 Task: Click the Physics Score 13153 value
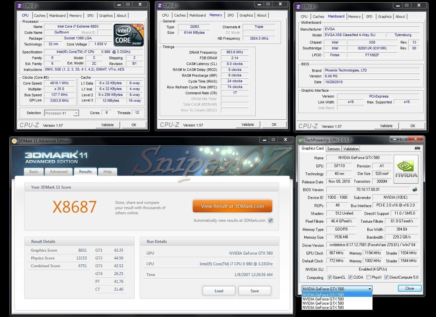(x=81, y=258)
